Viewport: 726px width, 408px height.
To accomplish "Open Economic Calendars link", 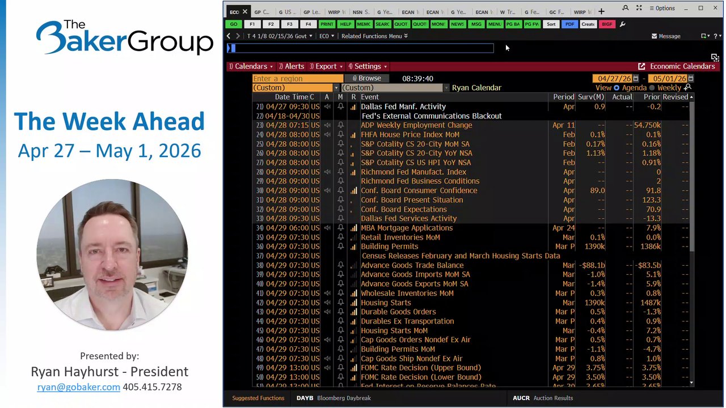I will [x=676, y=66].
